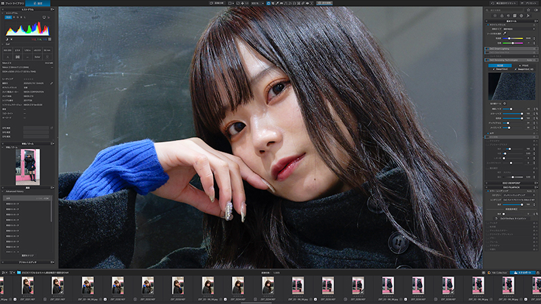Pick the white balance eyedropper in top toolbar

(277, 3)
